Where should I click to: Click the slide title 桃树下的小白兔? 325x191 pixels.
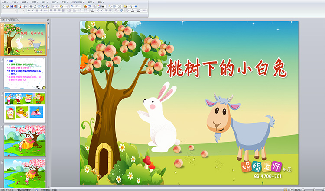click(227, 68)
